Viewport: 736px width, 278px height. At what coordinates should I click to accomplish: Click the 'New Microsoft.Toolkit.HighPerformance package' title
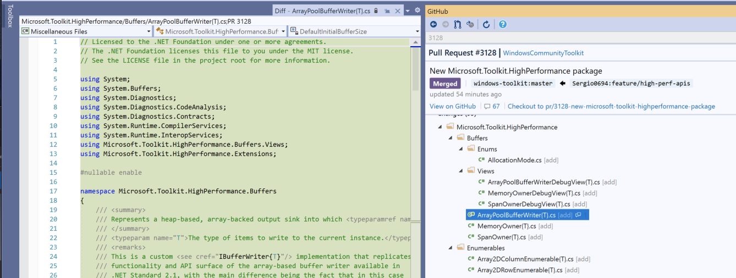(x=516, y=71)
